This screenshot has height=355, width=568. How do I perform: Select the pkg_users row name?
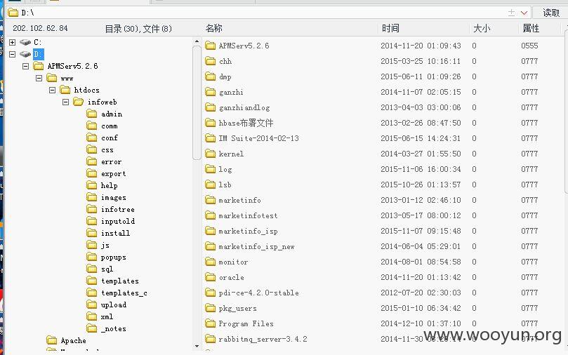pos(237,308)
